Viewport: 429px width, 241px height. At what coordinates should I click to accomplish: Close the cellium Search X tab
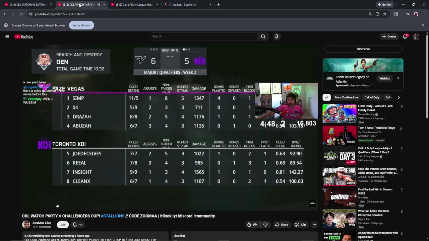[210, 4]
